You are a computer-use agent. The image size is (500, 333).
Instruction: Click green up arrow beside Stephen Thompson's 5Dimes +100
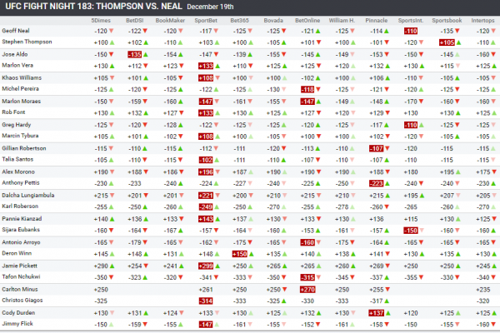112,42
